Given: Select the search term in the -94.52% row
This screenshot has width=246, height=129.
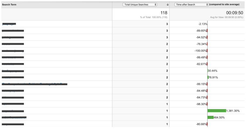Looking at the screenshot, I should (x=13, y=37).
